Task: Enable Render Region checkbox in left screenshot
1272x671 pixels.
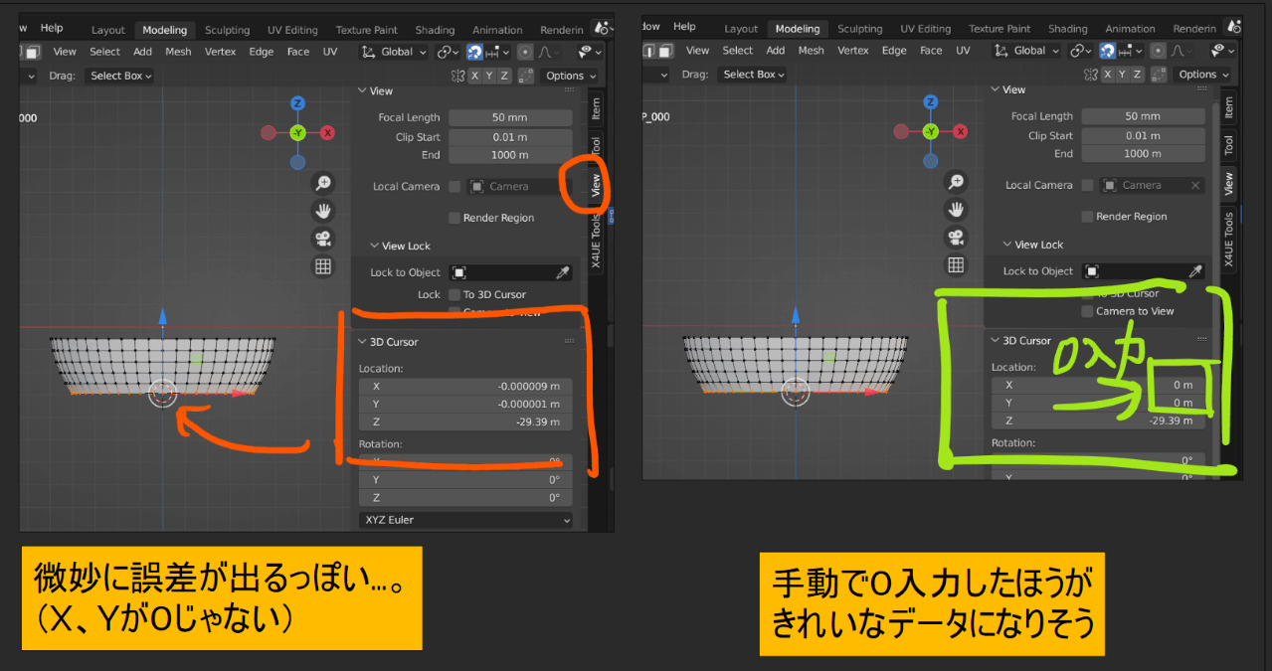Action: 454,218
